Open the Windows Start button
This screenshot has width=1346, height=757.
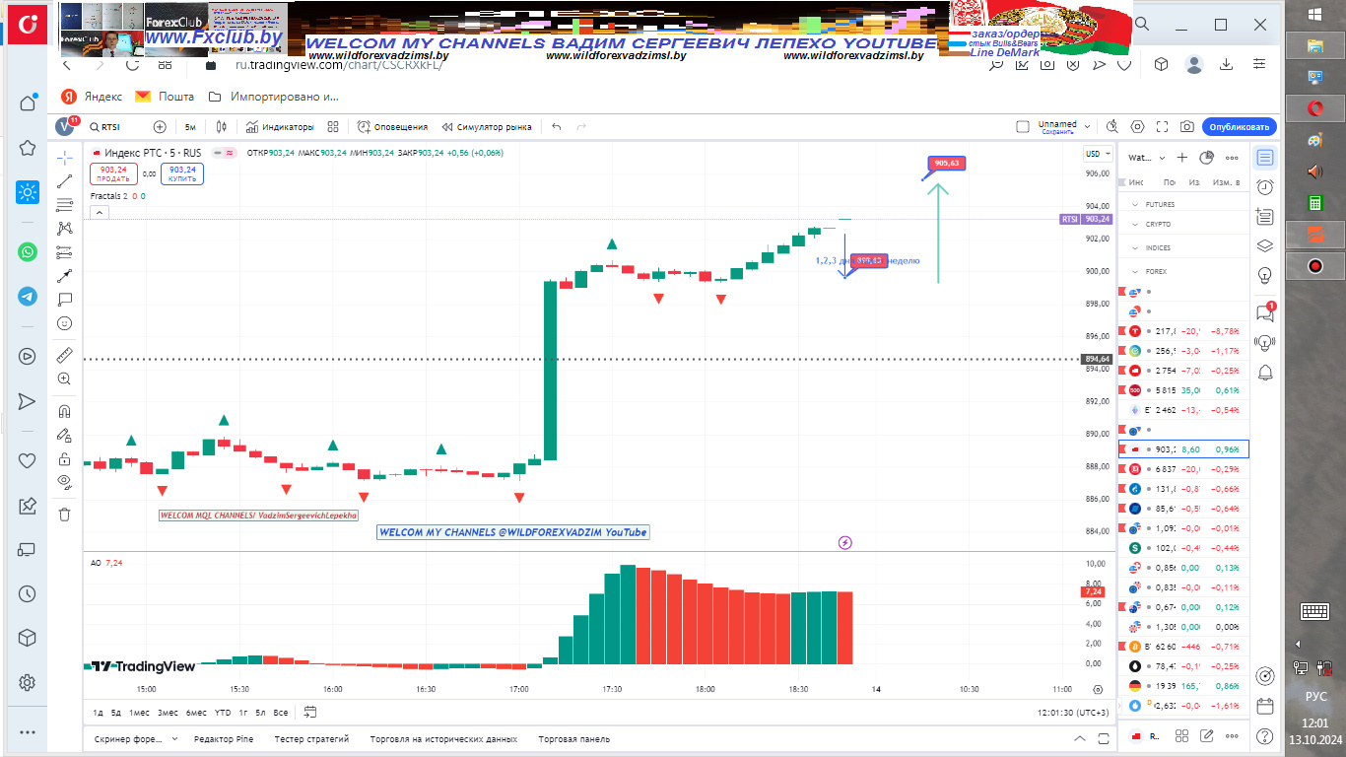point(1314,14)
